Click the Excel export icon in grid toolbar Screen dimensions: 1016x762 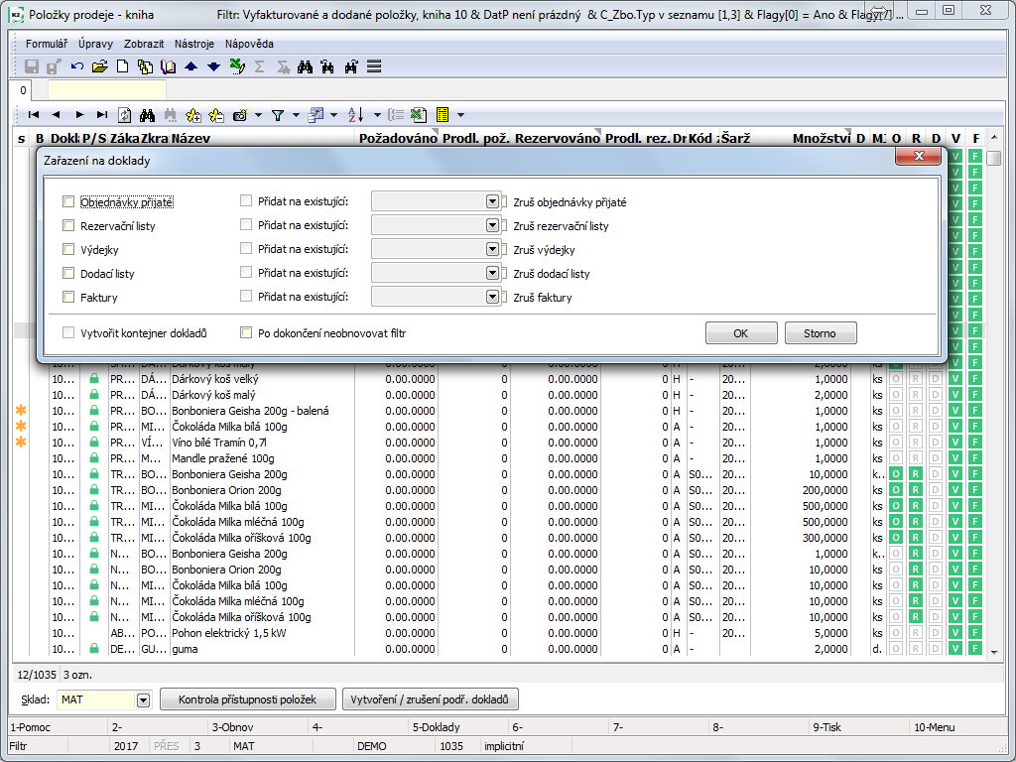pos(419,115)
